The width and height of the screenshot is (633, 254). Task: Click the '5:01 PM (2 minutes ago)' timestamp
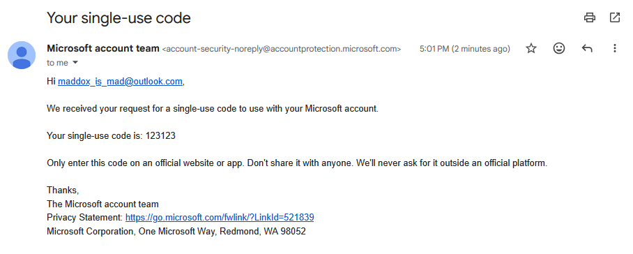coord(465,50)
